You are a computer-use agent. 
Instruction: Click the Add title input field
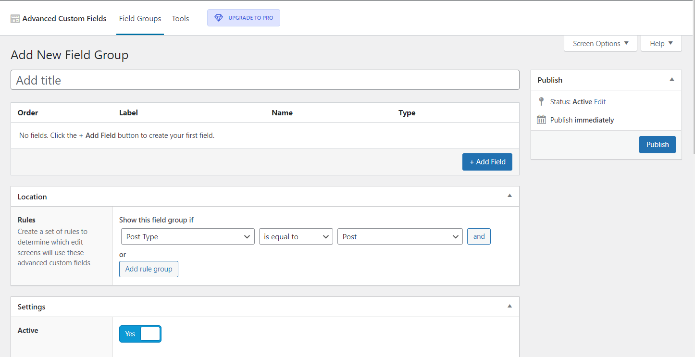click(x=265, y=80)
